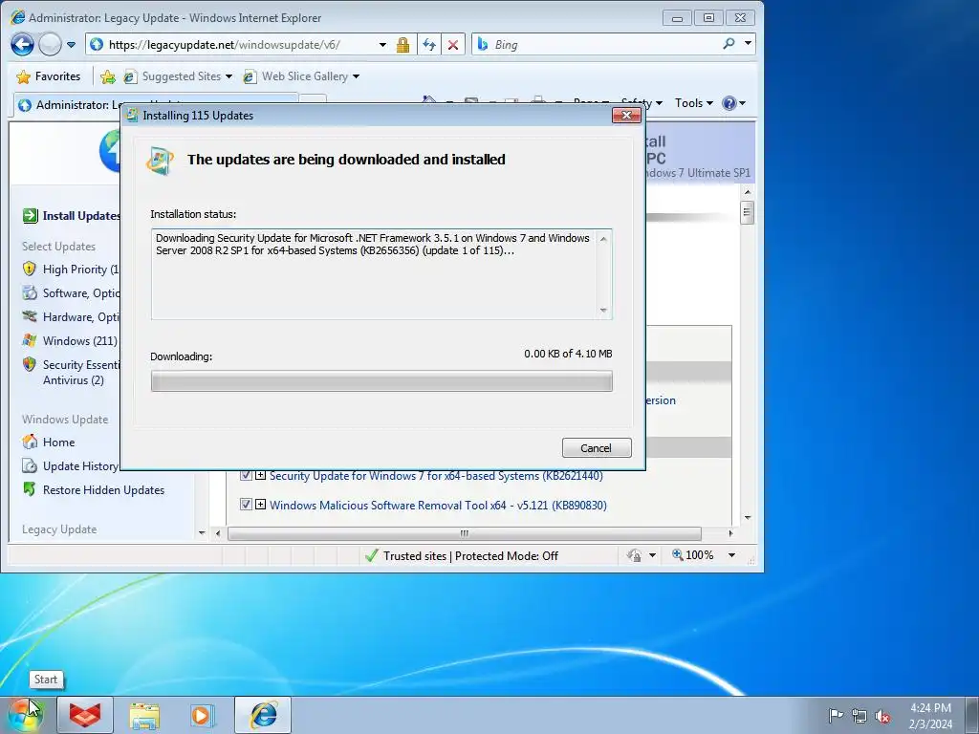Open Restore Hidden Updates link
This screenshot has height=734, width=979.
click(x=103, y=490)
